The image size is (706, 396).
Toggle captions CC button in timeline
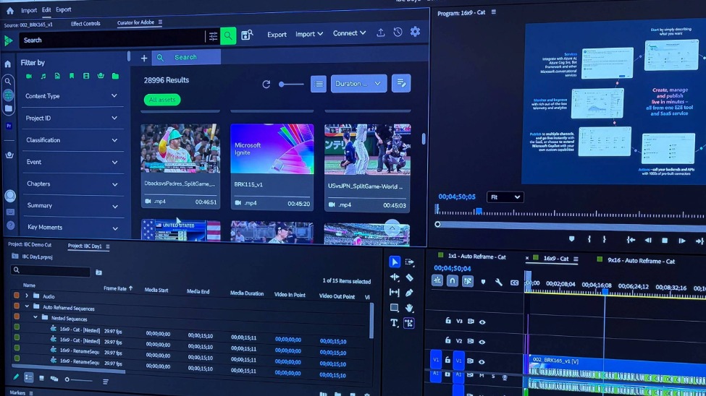click(x=514, y=283)
